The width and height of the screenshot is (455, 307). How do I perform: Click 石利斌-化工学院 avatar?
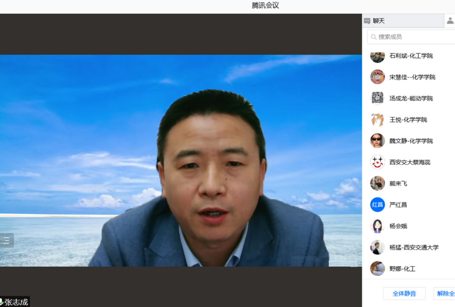click(x=377, y=56)
